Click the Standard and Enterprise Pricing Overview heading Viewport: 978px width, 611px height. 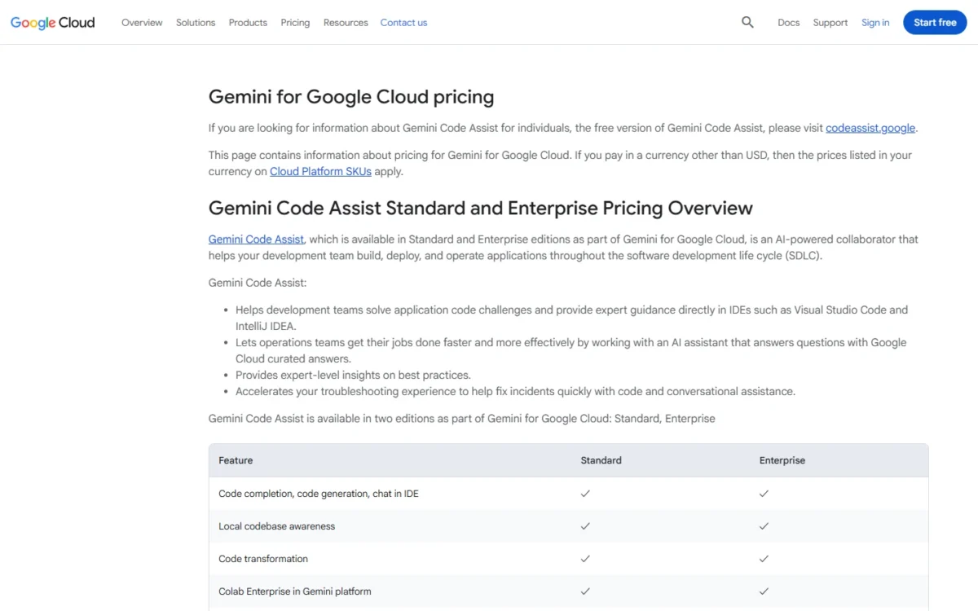(481, 209)
